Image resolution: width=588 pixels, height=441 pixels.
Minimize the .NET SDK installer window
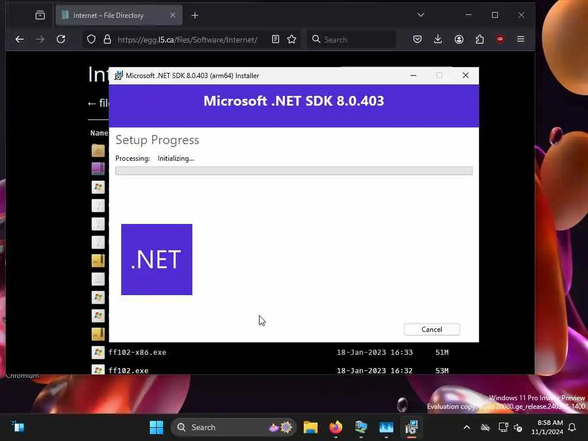(x=413, y=75)
